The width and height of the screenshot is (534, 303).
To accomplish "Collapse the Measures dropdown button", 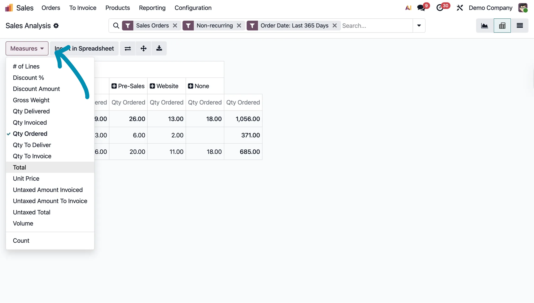I will (x=27, y=48).
